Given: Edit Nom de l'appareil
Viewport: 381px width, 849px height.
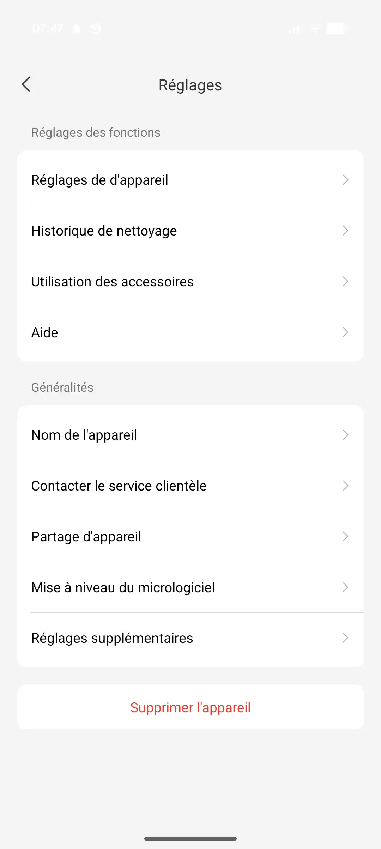Looking at the screenshot, I should [x=84, y=435].
